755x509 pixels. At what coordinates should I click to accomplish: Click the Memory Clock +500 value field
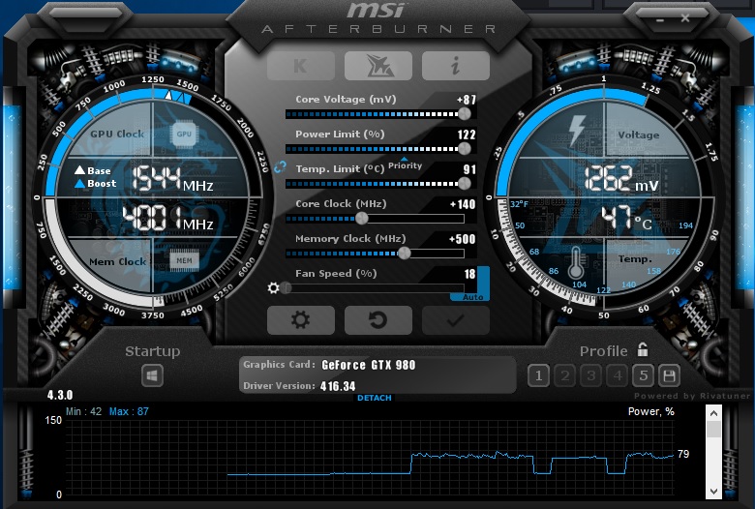coord(462,239)
